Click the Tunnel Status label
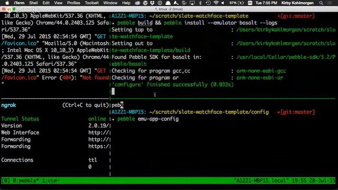338x190 pixels. pyautogui.click(x=20, y=119)
